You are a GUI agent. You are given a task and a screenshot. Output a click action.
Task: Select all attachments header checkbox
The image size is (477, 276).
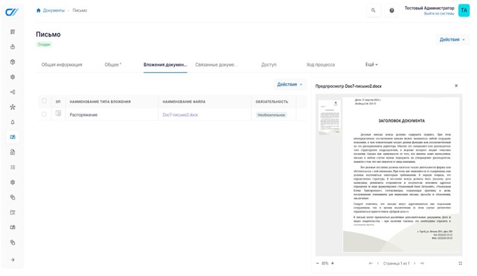pyautogui.click(x=44, y=101)
